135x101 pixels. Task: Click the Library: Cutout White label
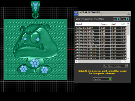[90, 19]
